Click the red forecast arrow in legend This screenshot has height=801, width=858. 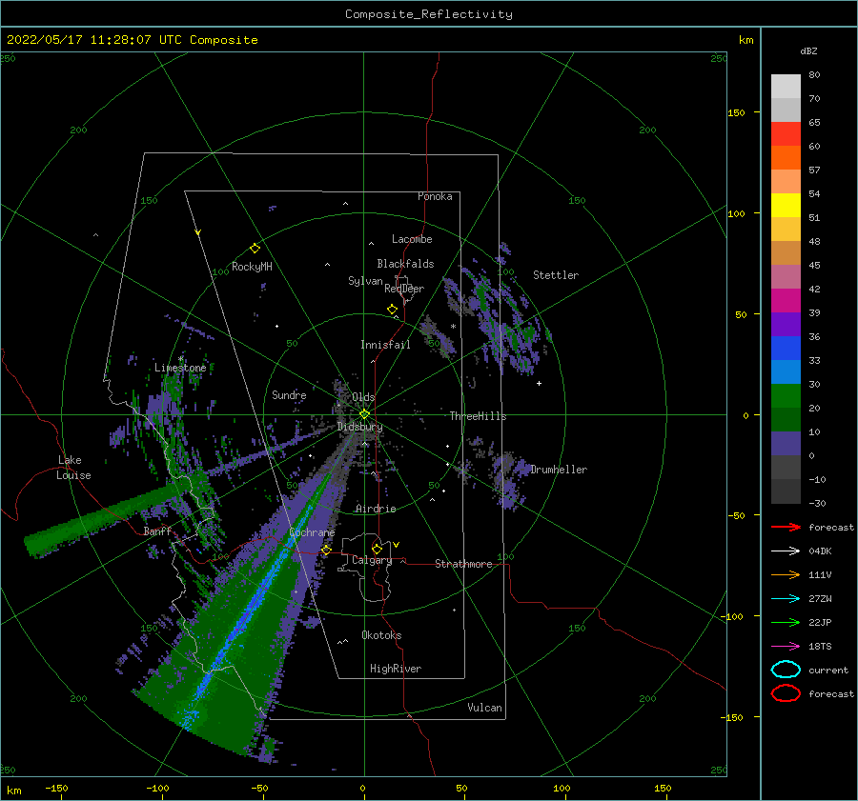tap(786, 527)
